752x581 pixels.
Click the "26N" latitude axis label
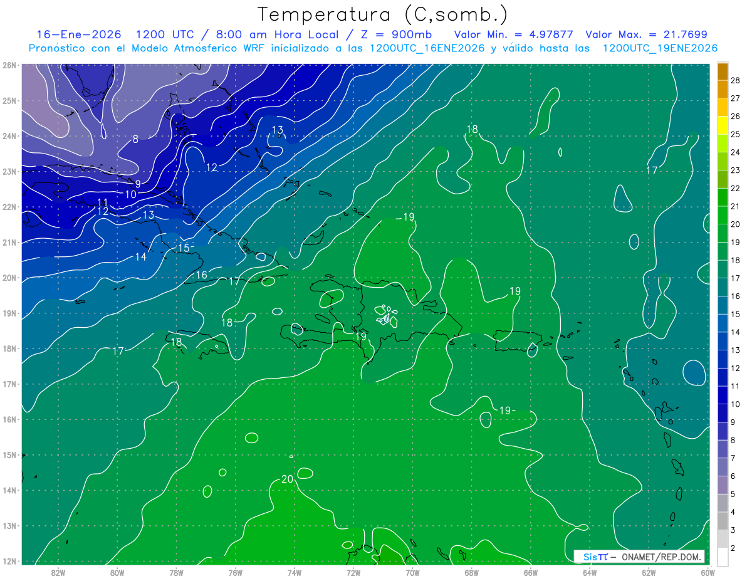(9, 65)
